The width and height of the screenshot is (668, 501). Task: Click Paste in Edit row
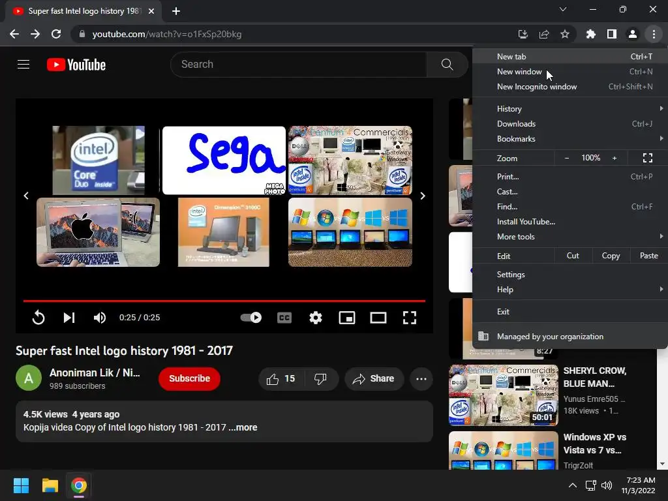(649, 256)
